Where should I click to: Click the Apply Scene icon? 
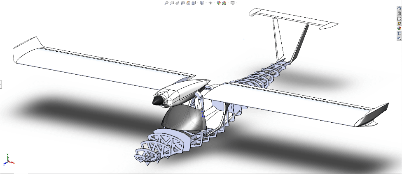(224, 3)
